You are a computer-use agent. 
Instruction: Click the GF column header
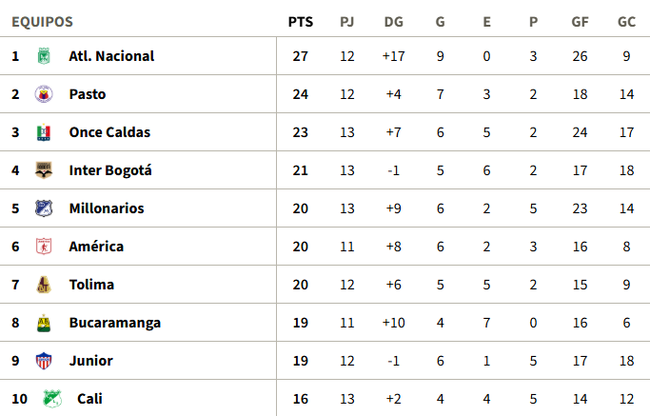click(579, 22)
